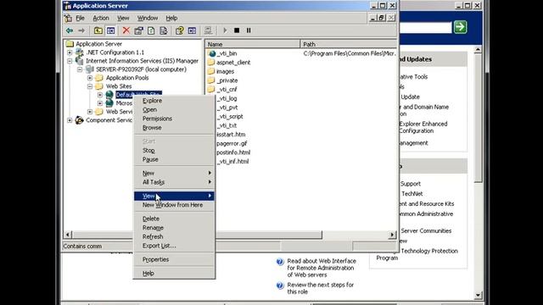543x305 pixels.
Task: Choose Rename from the context menu
Action: [174, 228]
